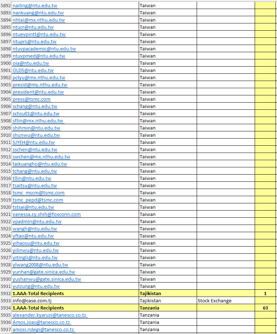Open tllin@ntu.edu.tw email link
The height and width of the screenshot is (334, 277).
[32, 179]
